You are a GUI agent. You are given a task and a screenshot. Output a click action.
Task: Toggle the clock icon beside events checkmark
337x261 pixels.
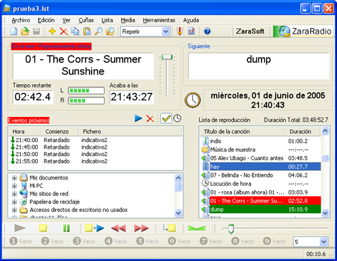177,118
